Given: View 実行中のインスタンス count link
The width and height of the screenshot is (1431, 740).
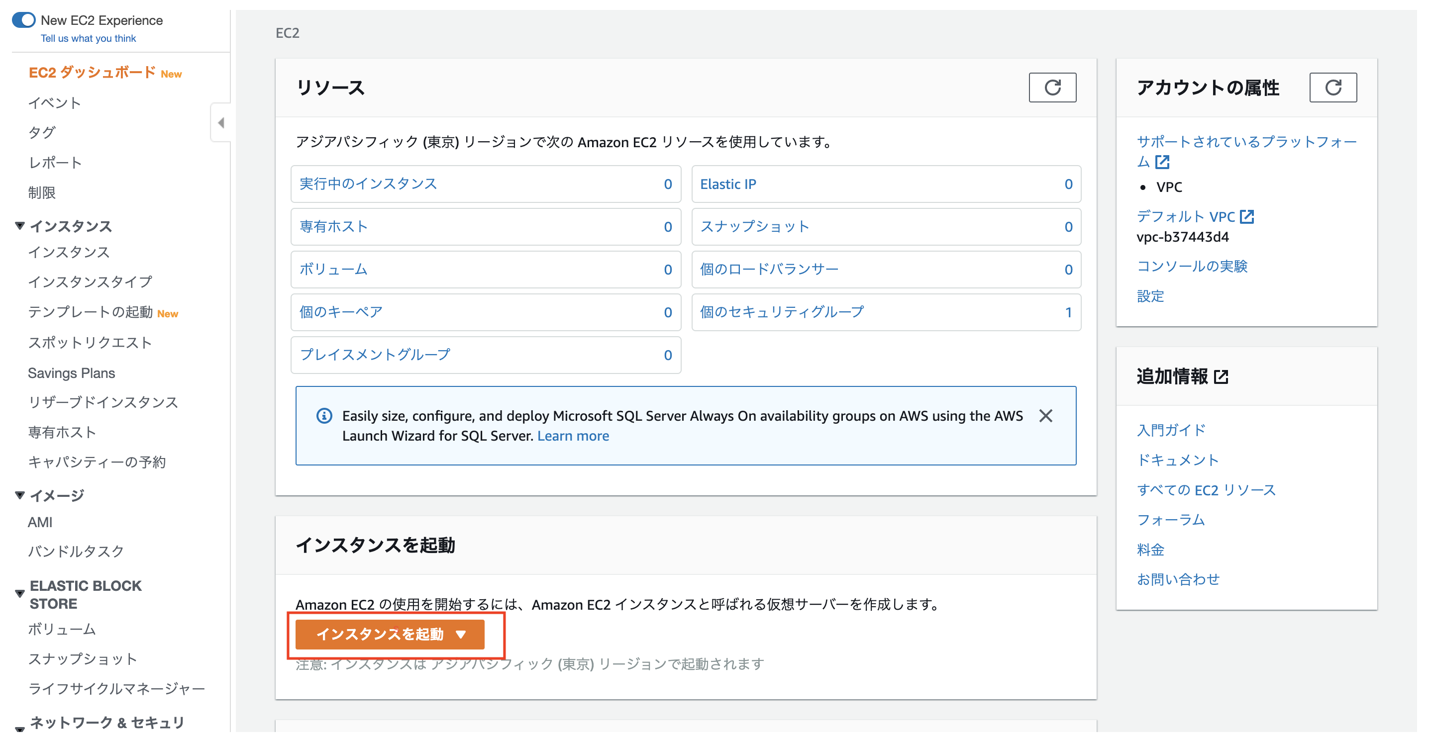Looking at the screenshot, I should pyautogui.click(x=368, y=184).
